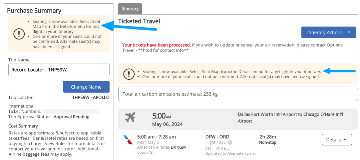The height and width of the screenshot is (160, 360).
Task: Switch to the Itinerary tab
Action: pos(130,9)
